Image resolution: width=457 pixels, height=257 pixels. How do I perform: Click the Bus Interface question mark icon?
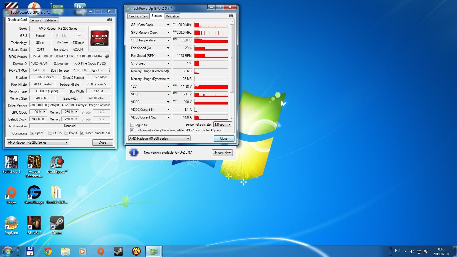[109, 70]
